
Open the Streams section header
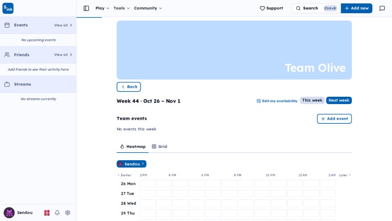pyautogui.click(x=38, y=84)
